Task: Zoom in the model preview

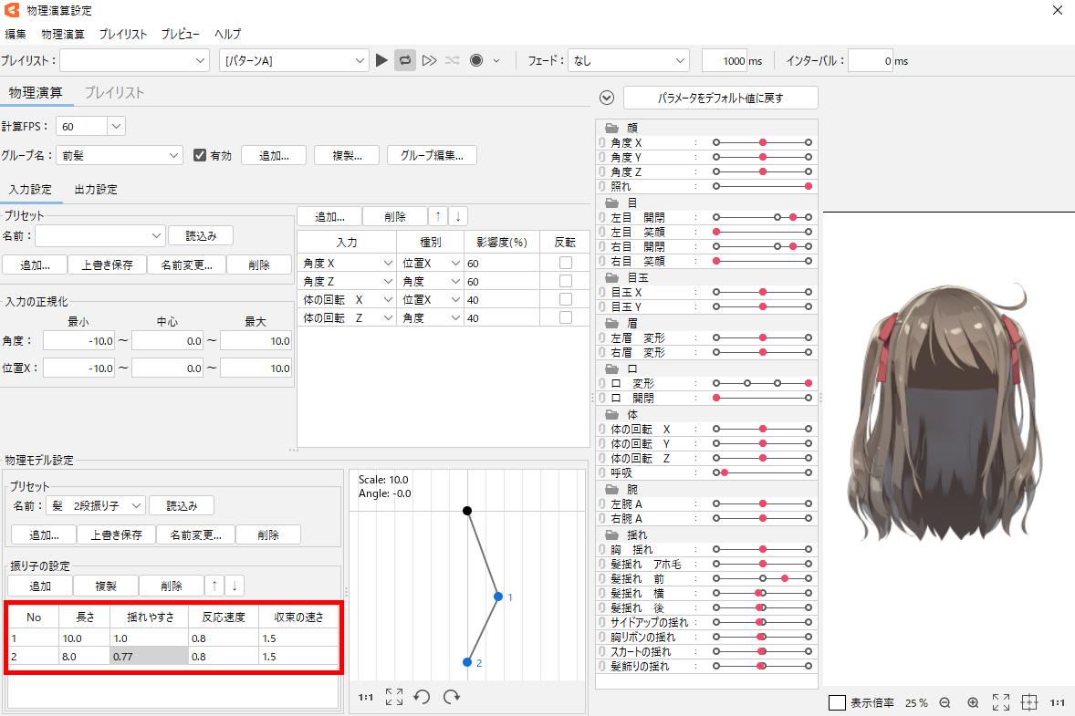Action: click(973, 703)
